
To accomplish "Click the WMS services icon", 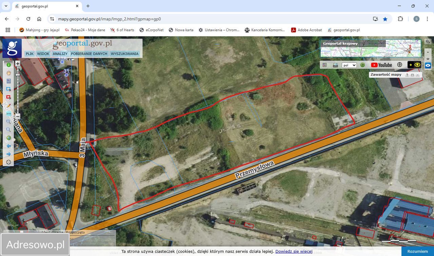I will [x=335, y=65].
